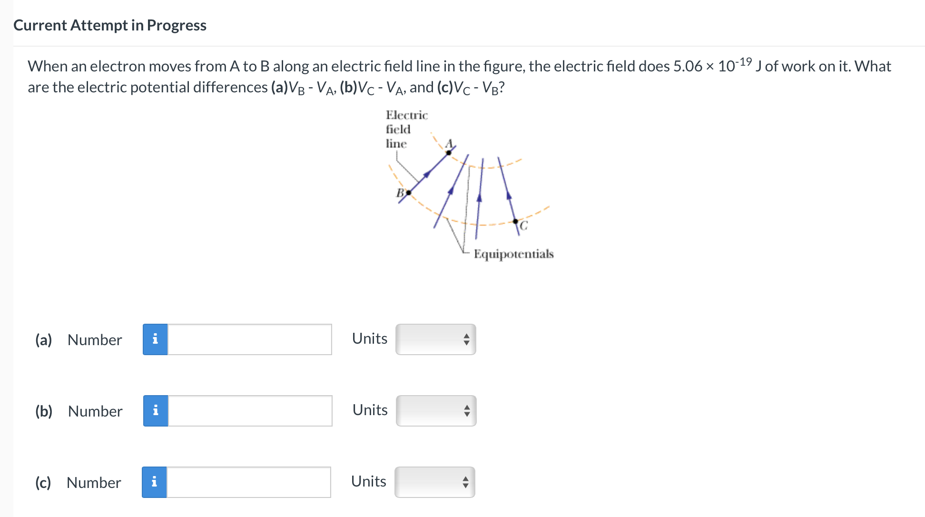925x517 pixels.
Task: Select the blue i button next to part a
Action: point(155,339)
